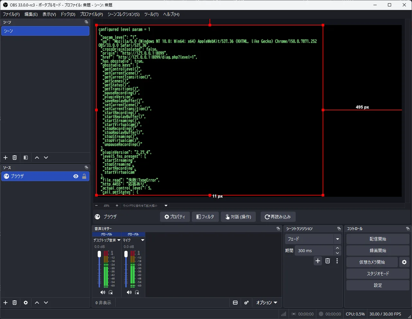Remove selected source with trash icon
This screenshot has height=319, width=412.
(14, 303)
